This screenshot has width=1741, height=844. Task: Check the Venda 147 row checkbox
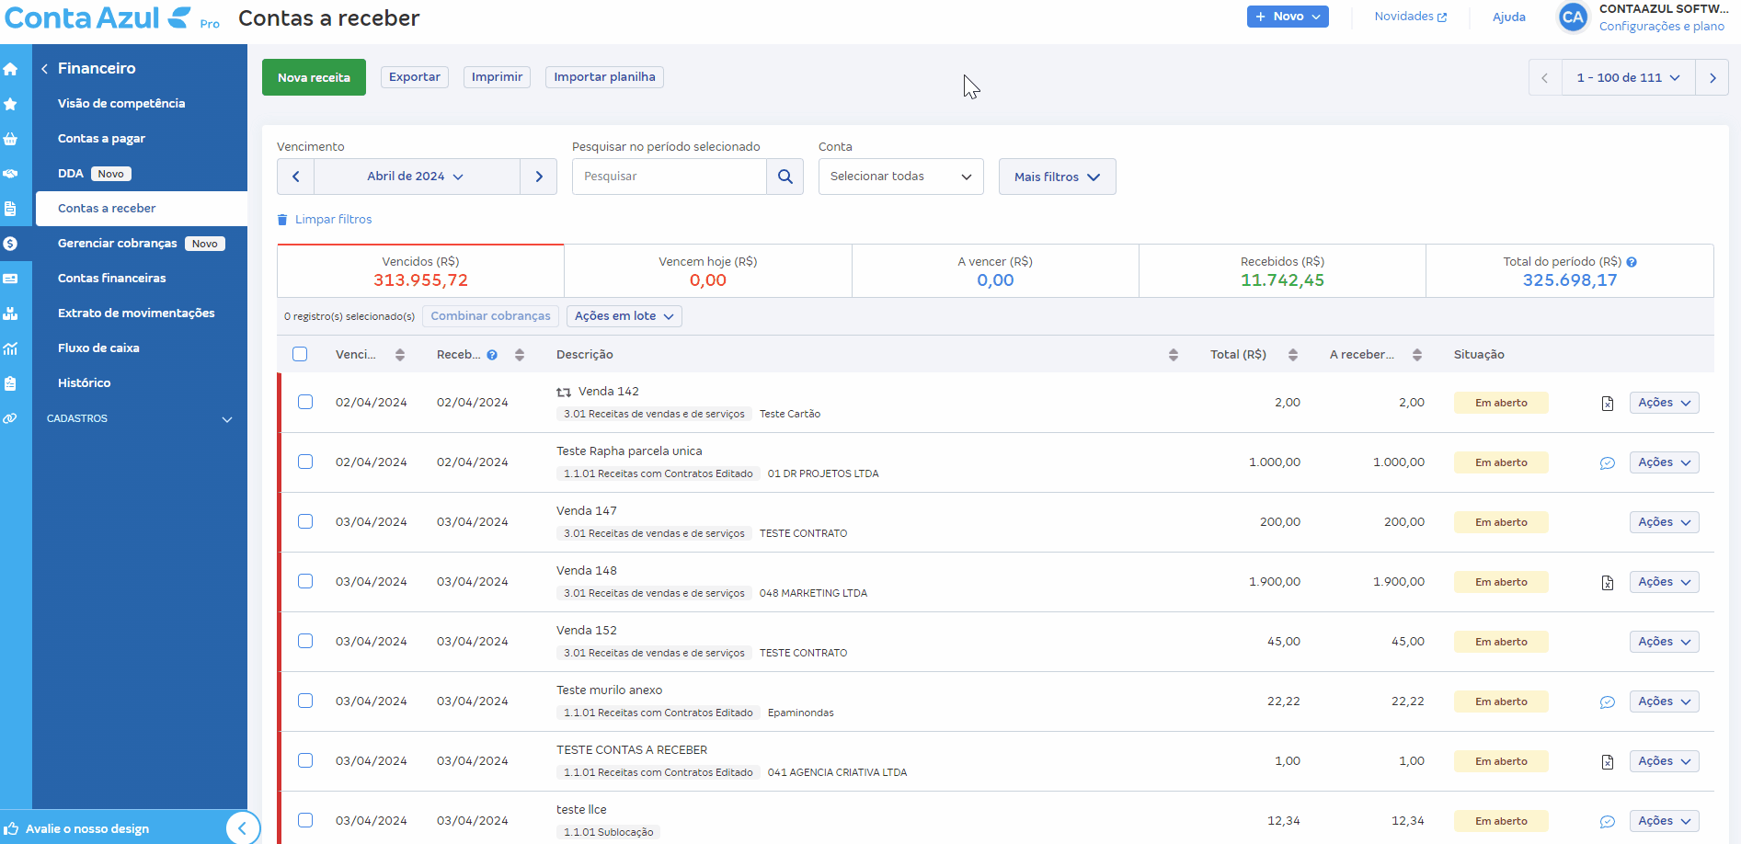[305, 521]
